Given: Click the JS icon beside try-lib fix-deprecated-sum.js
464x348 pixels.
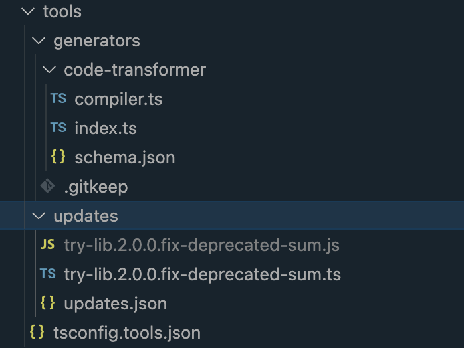Looking at the screenshot, I should [x=47, y=245].
